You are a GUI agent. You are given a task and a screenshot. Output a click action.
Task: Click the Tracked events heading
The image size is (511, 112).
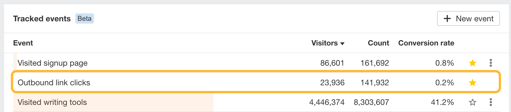tap(42, 18)
